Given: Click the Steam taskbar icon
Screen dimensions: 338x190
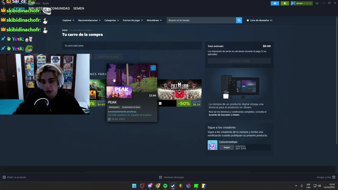Looking at the screenshot, I should click(x=173, y=186).
